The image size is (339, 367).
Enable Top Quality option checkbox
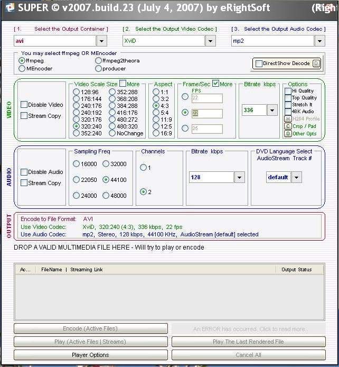288,98
